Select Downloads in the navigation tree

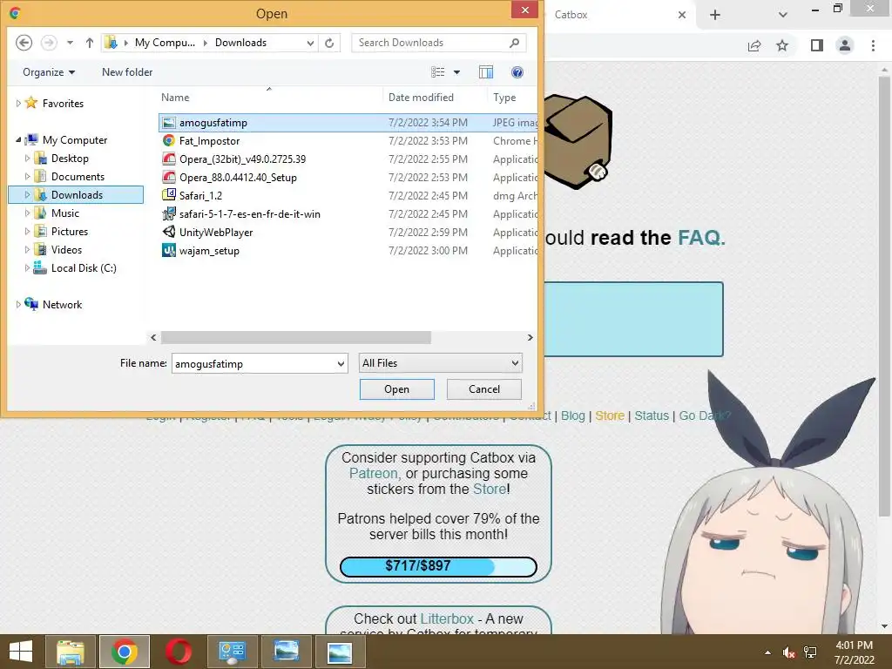pos(77,195)
